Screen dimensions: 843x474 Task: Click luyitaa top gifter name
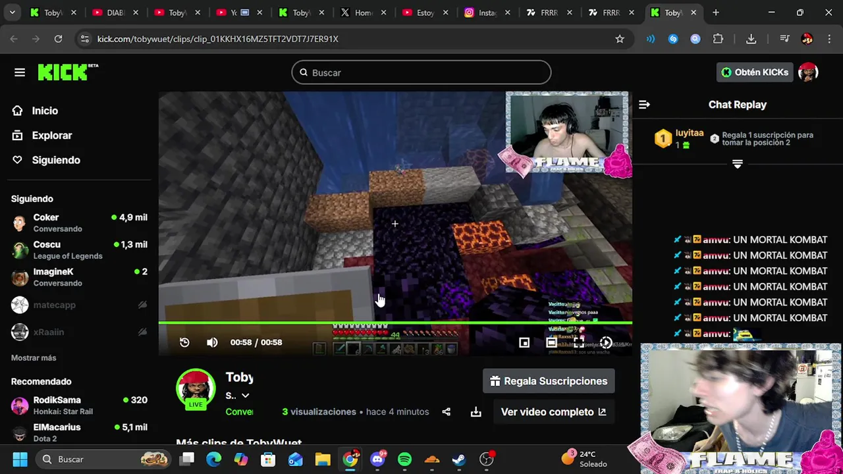point(690,133)
